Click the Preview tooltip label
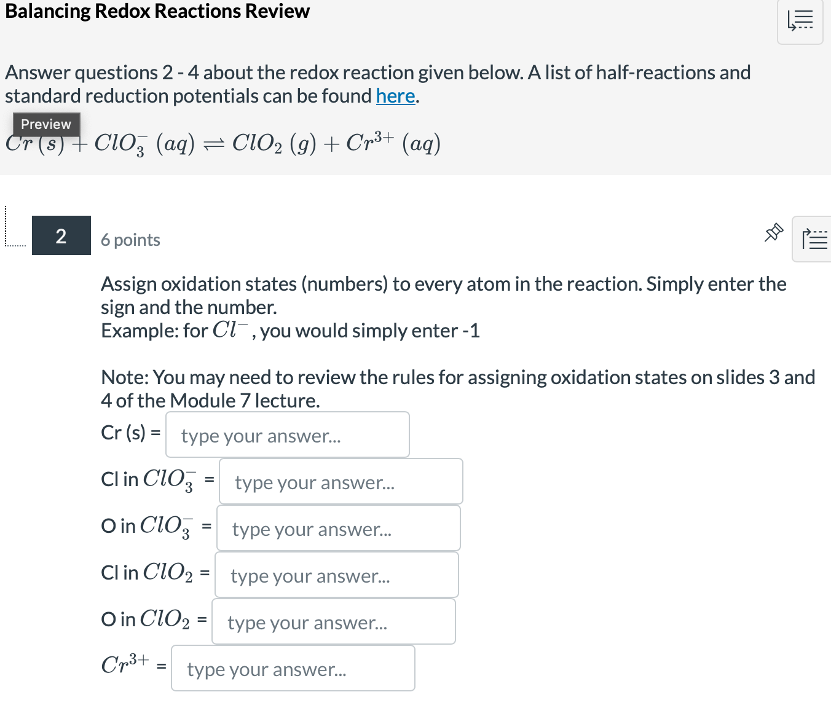Image resolution: width=831 pixels, height=708 pixels. click(46, 124)
